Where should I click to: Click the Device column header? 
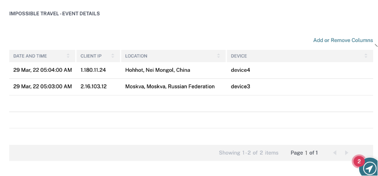click(x=239, y=56)
